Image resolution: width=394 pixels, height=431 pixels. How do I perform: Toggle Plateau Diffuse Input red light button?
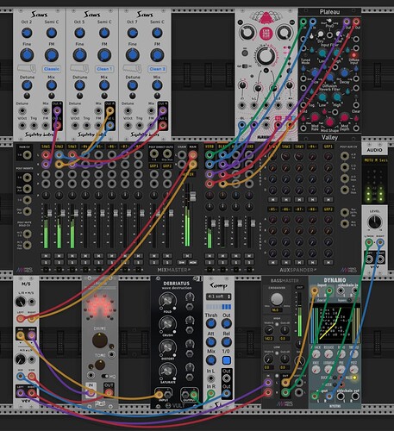click(x=354, y=55)
